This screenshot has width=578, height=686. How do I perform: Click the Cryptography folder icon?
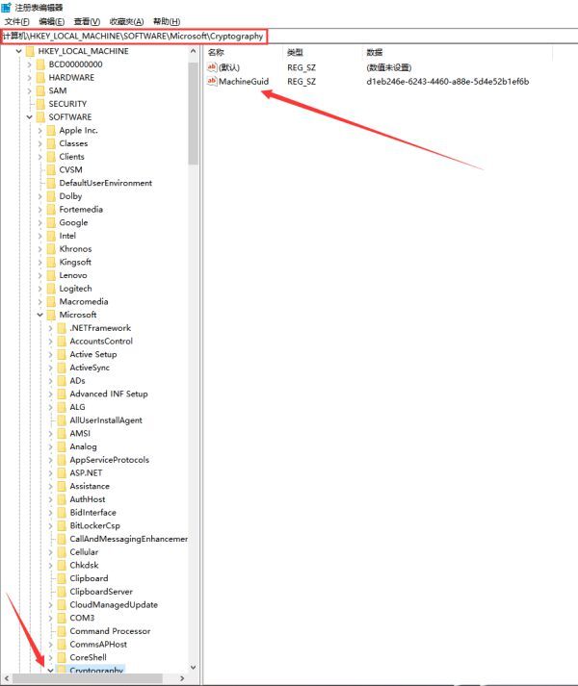tap(61, 670)
